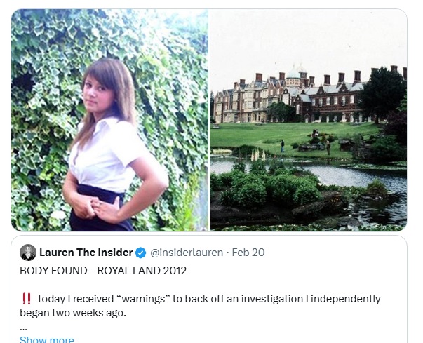Click the blue verified badge
Screen dimensions: 423x343
pyautogui.click(x=140, y=253)
